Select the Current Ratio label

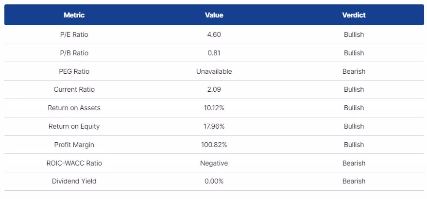click(x=74, y=89)
